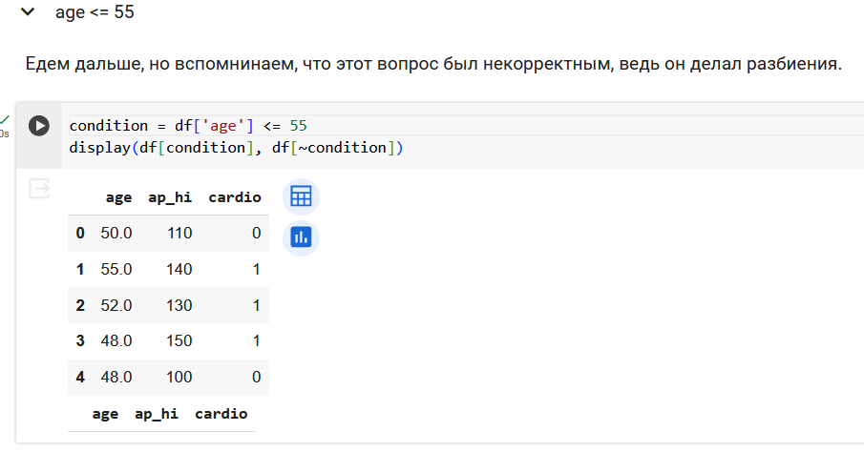Click the 'ap_hi' header in the first table
The width and height of the screenshot is (864, 452).
coord(170,197)
